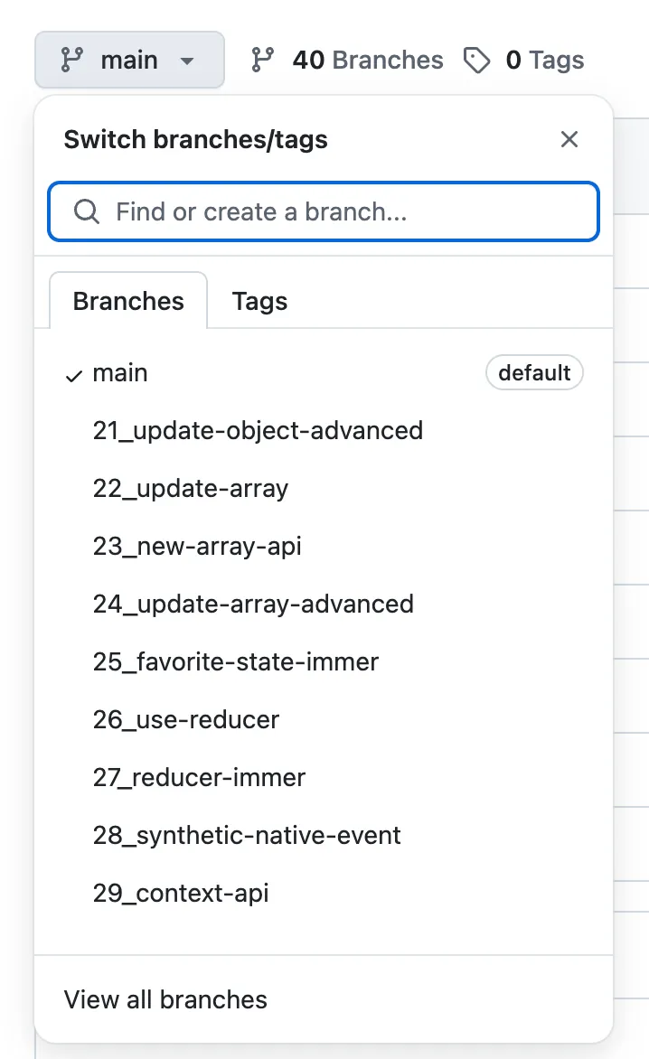Open the 0 Tags link
The height and width of the screenshot is (1059, 649).
[x=544, y=61]
